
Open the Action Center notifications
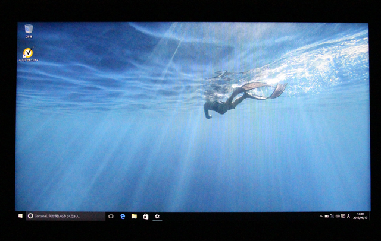click(342, 216)
